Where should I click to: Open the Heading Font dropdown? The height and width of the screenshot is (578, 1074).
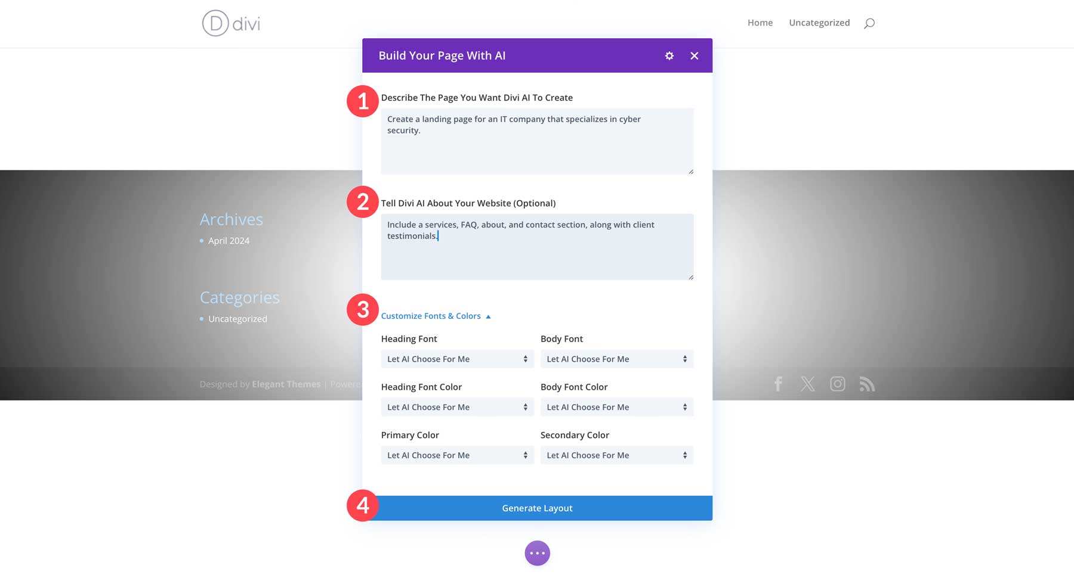[457, 359]
